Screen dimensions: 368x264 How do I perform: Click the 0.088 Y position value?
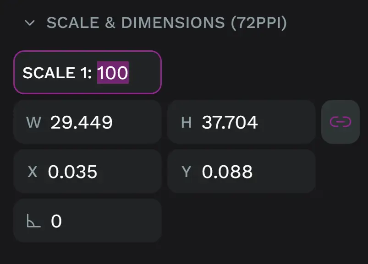coord(227,172)
